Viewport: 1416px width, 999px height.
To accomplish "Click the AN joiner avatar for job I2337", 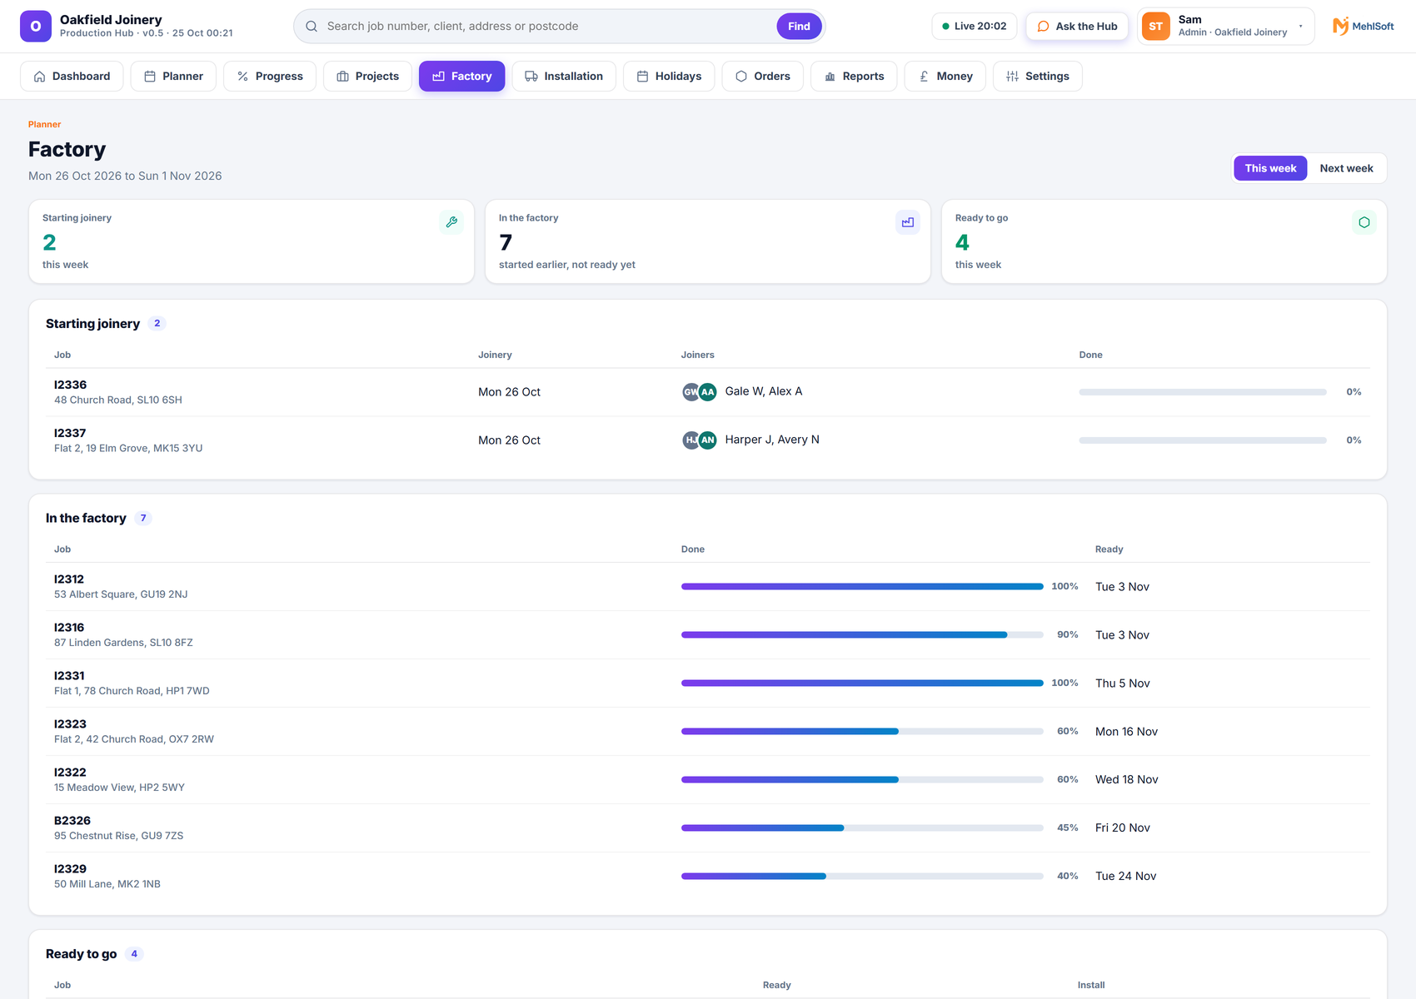I will coord(707,440).
